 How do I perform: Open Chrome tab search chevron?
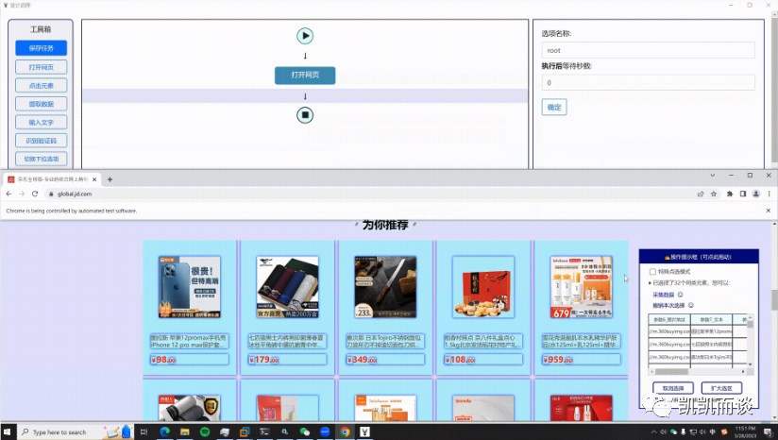point(713,175)
